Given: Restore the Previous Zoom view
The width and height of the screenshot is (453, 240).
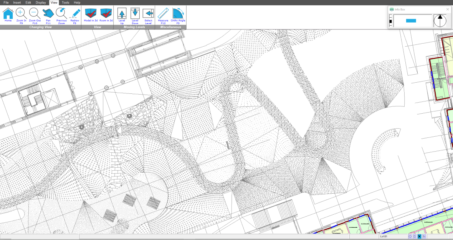Looking at the screenshot, I should click(x=61, y=16).
